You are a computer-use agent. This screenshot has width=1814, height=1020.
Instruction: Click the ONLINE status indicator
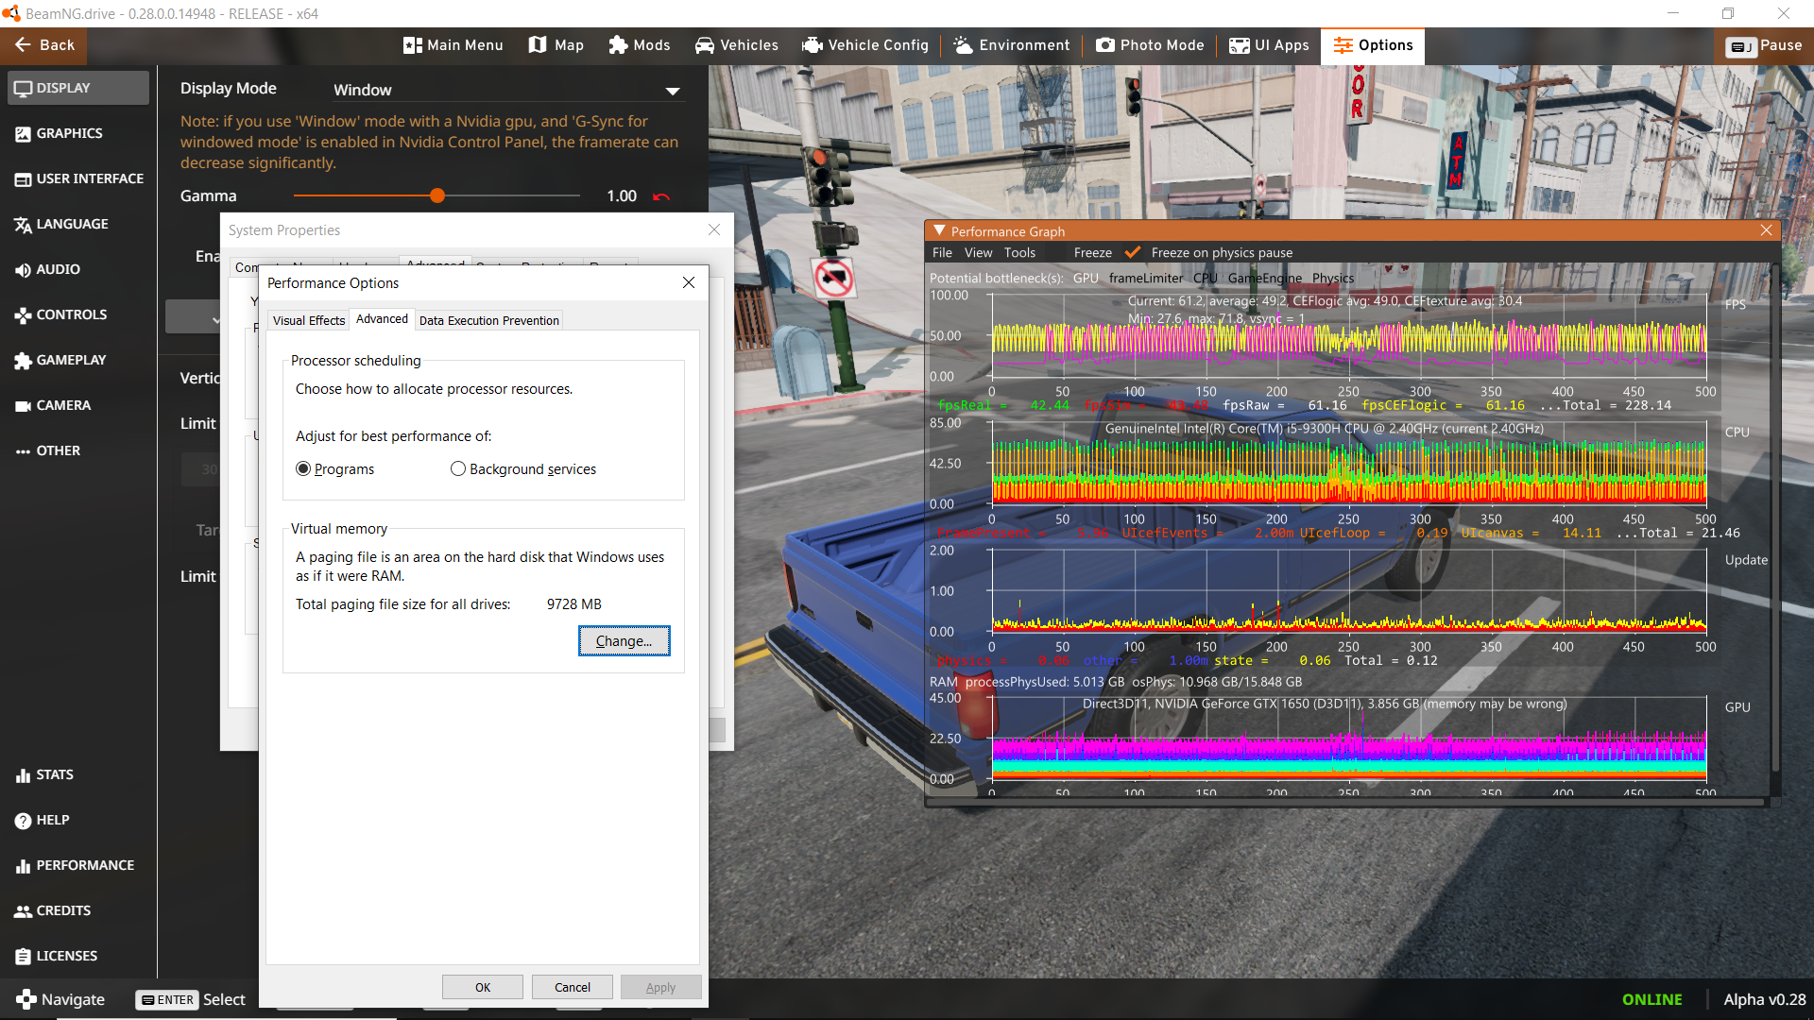[1651, 999]
